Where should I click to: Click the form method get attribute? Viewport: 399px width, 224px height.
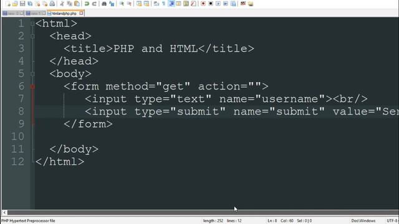(x=148, y=86)
